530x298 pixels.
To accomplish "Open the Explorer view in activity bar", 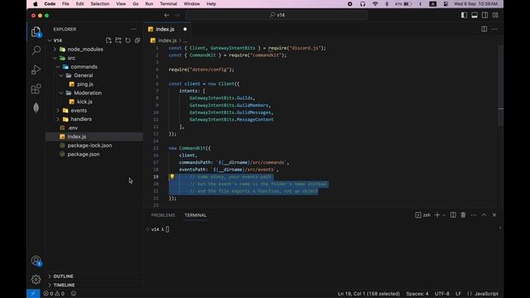I will click(x=36, y=31).
